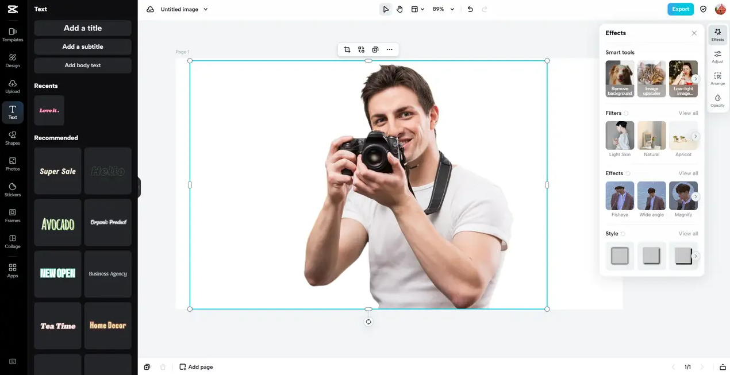Open the Frames panel in sidebar
The width and height of the screenshot is (730, 375).
pyautogui.click(x=13, y=215)
